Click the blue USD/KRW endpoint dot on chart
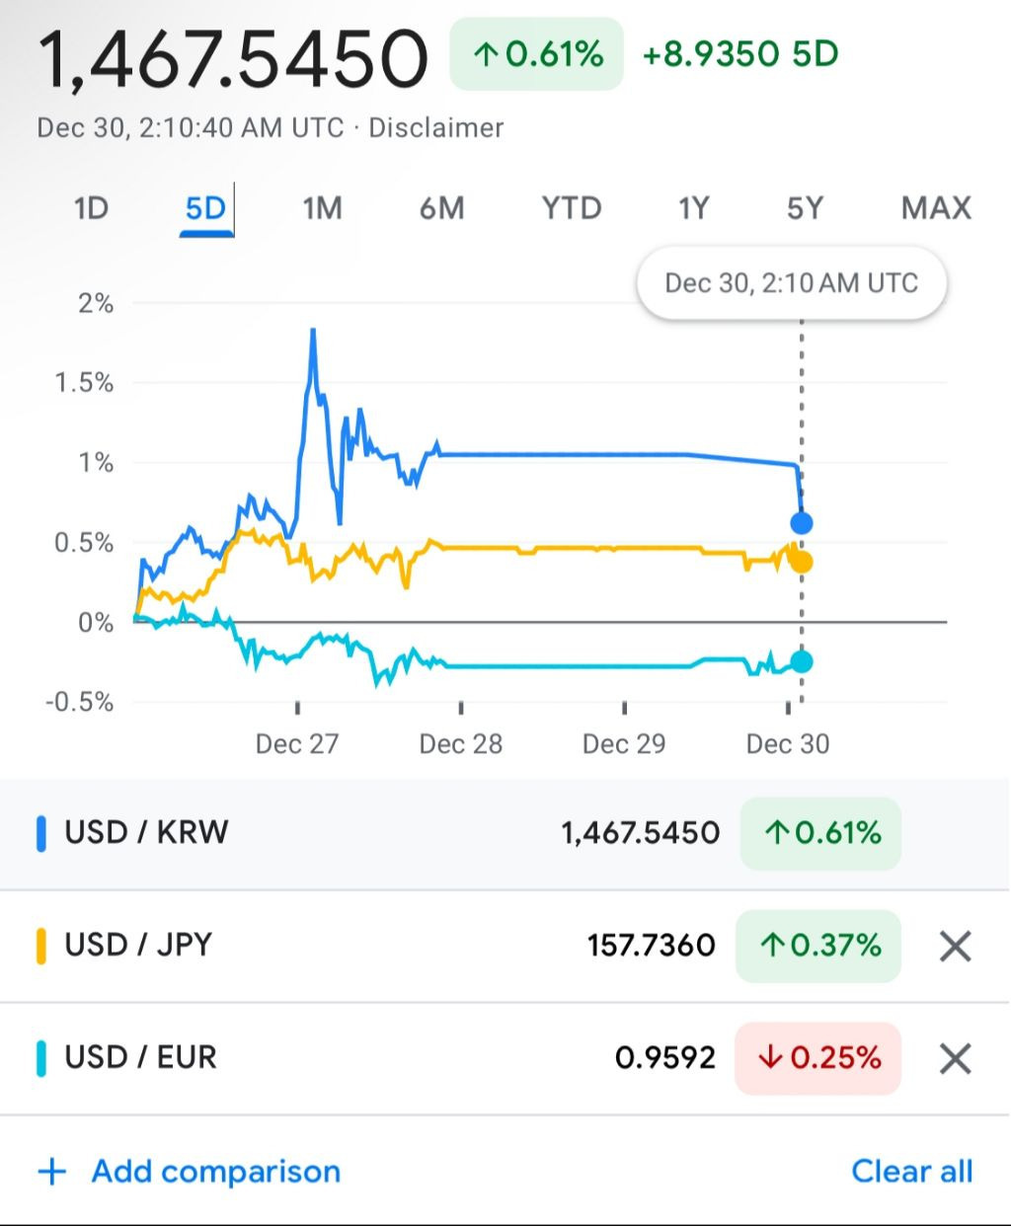The width and height of the screenshot is (1011, 1226). (x=802, y=523)
